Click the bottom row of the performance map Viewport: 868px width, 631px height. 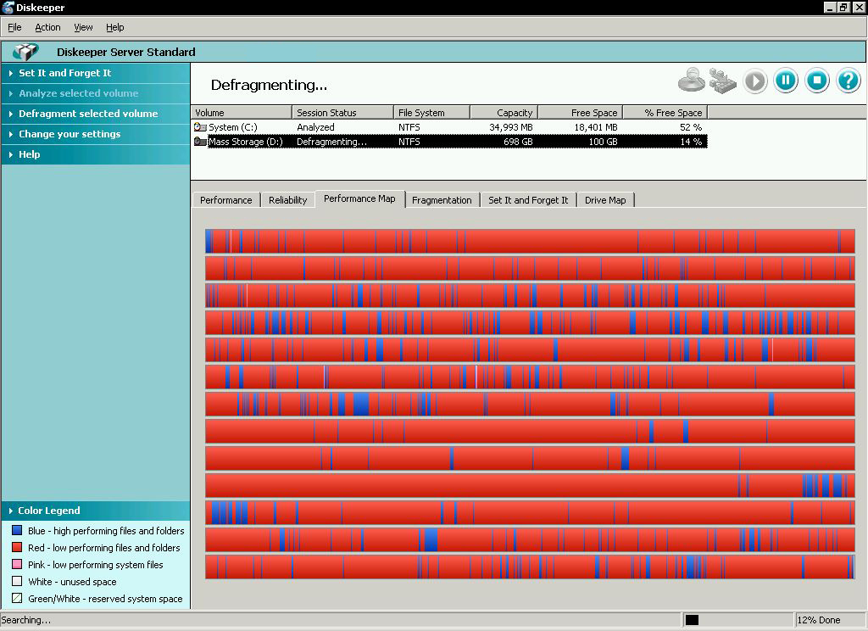click(530, 567)
